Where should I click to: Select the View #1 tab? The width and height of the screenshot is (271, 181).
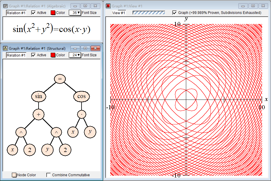(x=119, y=13)
